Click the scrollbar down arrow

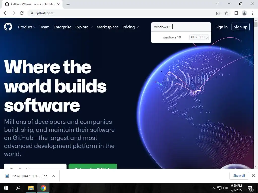(256, 166)
